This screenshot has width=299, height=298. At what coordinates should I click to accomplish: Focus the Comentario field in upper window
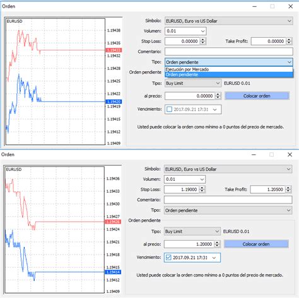click(229, 52)
